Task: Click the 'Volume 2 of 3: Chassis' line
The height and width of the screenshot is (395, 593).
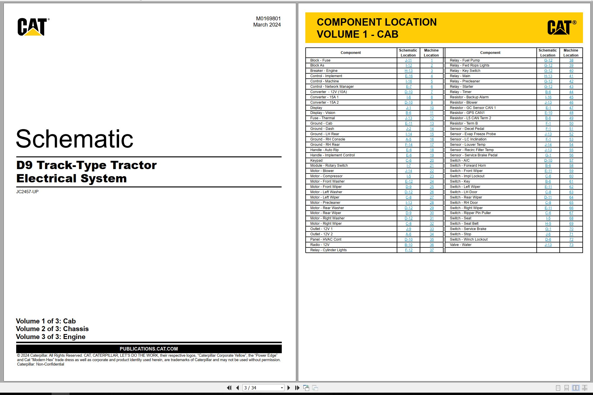Action: click(x=52, y=329)
